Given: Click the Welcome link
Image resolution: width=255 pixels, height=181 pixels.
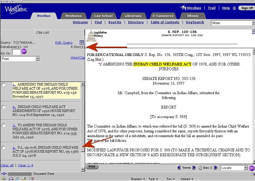Looking at the screenshot, I should 80,22.
